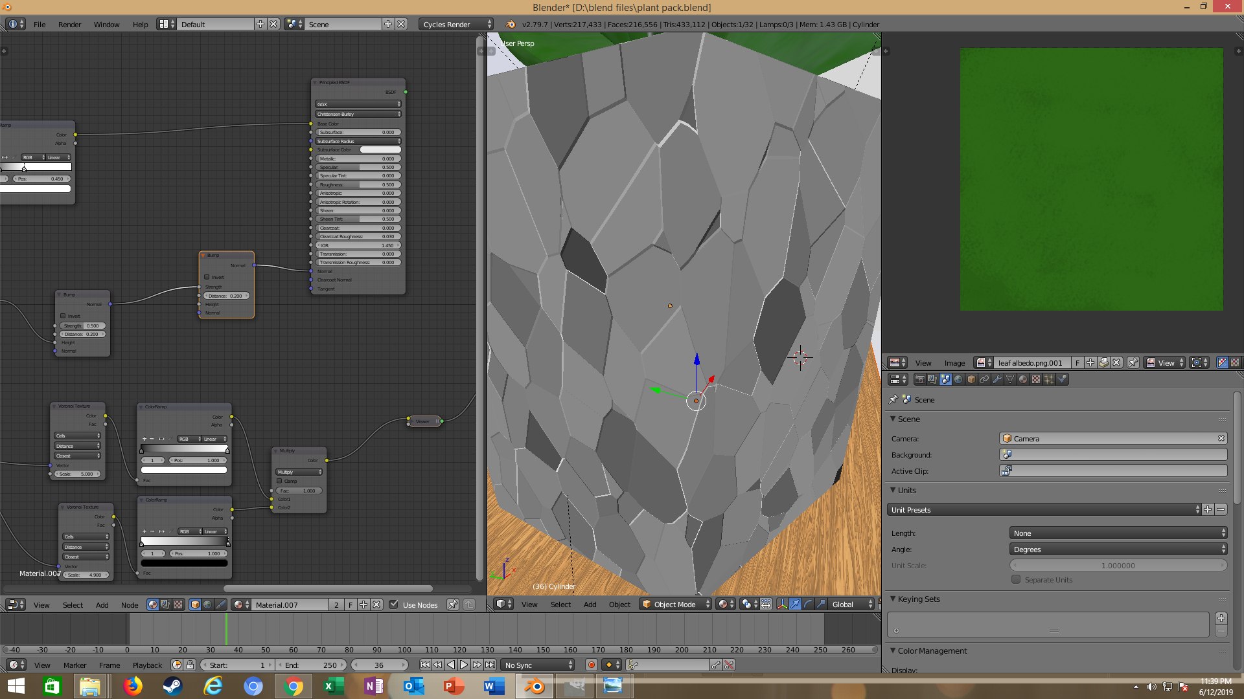Open the Length units dropdown

[x=1118, y=533]
